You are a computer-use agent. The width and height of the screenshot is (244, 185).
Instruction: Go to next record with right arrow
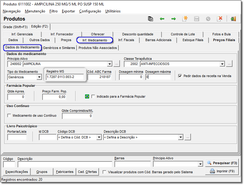click(x=174, y=19)
